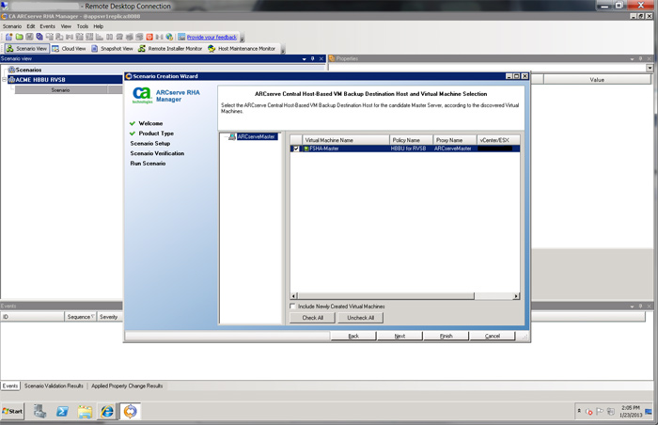Click the FSHA-Master VM status icon
This screenshot has width=658, height=425.
(x=306, y=149)
